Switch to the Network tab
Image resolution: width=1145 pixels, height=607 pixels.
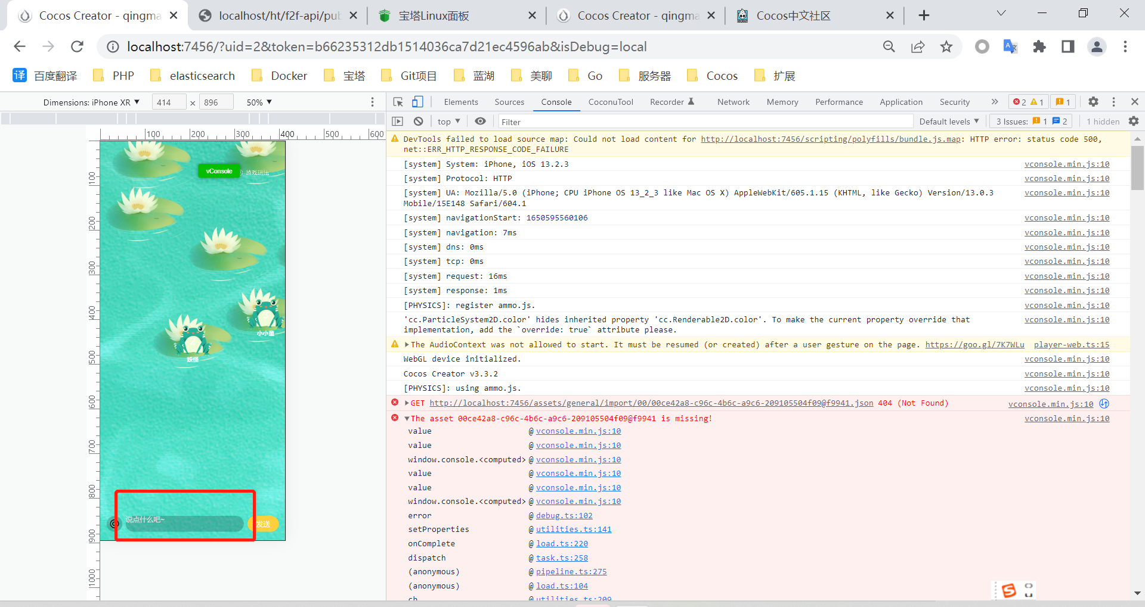click(x=733, y=102)
